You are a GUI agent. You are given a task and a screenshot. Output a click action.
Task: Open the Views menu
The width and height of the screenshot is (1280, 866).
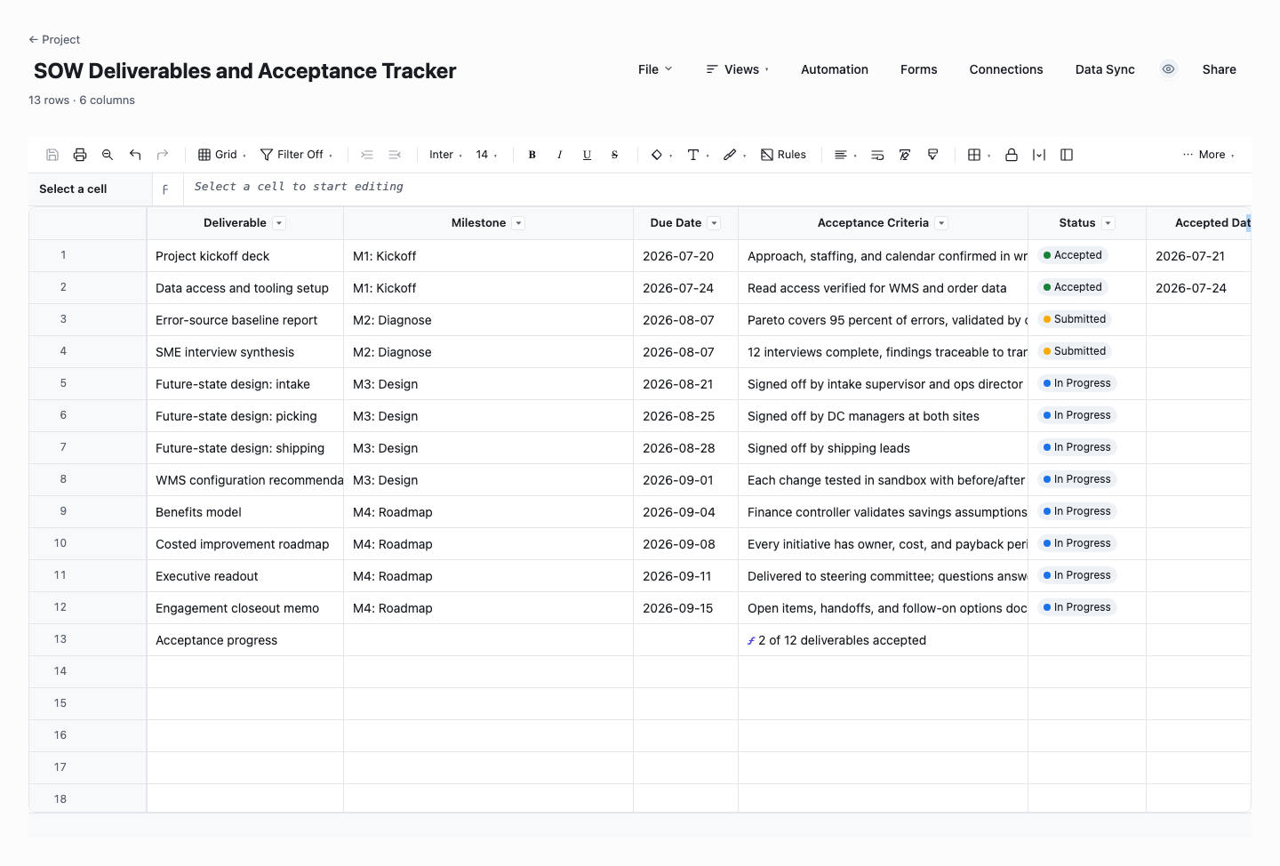(738, 69)
